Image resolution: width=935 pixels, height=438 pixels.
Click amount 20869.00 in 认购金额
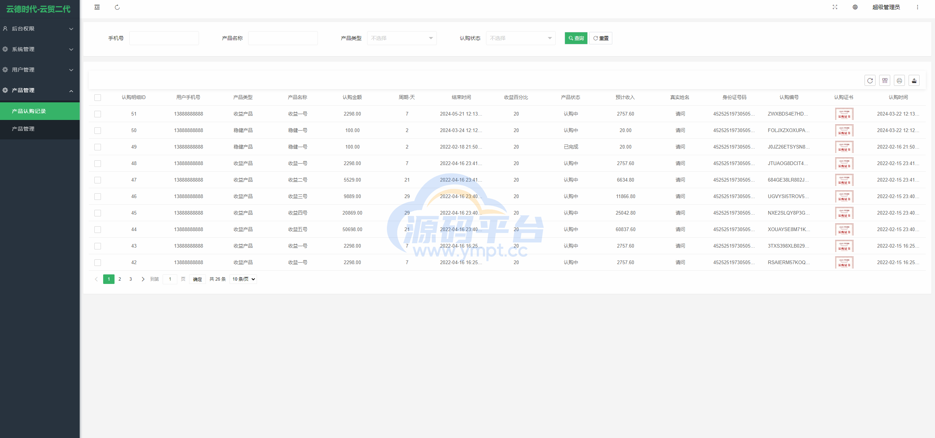(352, 213)
